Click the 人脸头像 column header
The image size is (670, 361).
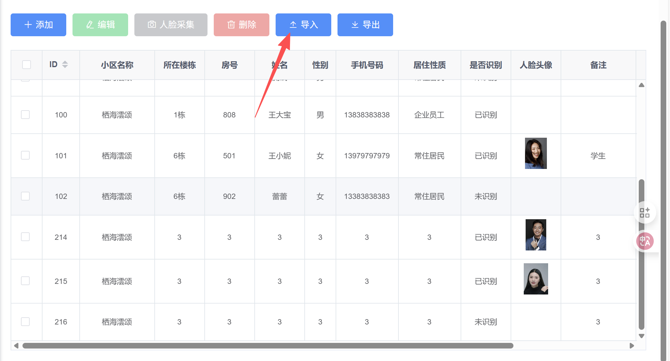[536, 65]
